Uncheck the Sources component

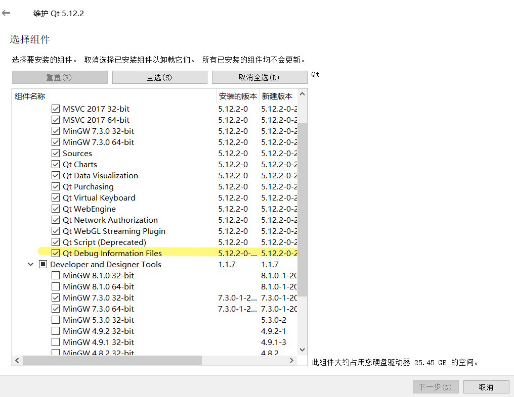coord(56,153)
